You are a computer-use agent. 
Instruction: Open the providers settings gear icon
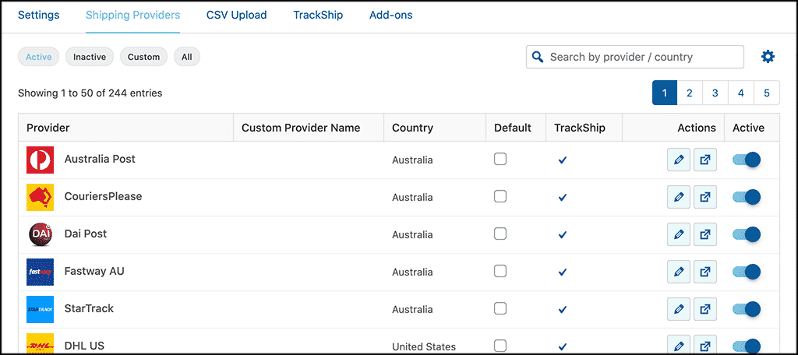768,57
